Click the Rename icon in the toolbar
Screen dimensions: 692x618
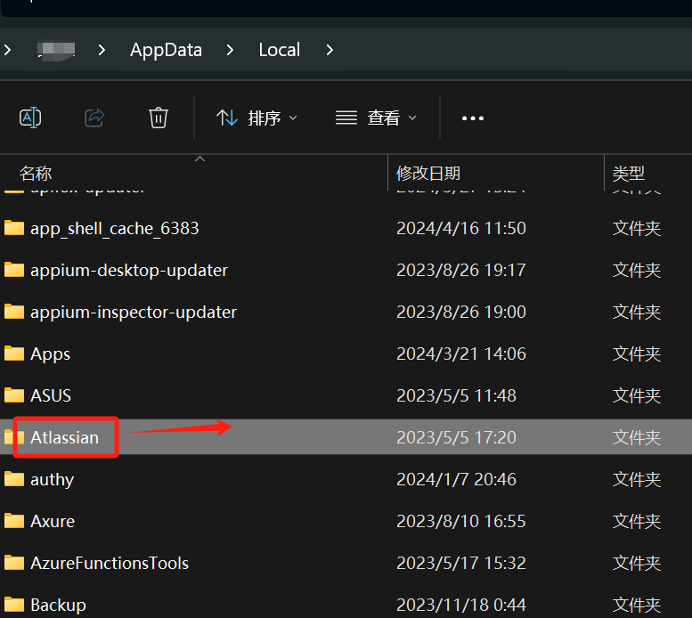click(x=30, y=118)
